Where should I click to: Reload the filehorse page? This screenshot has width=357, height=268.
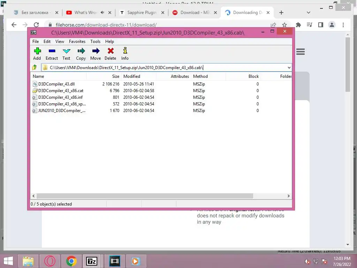coord(36,25)
